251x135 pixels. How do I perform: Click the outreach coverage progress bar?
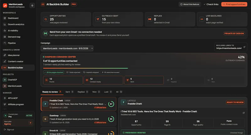point(144,68)
